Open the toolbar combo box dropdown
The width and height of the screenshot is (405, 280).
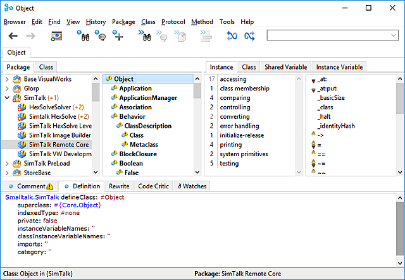tap(394, 35)
